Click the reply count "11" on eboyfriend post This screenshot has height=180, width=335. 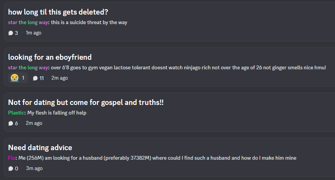pos(41,78)
